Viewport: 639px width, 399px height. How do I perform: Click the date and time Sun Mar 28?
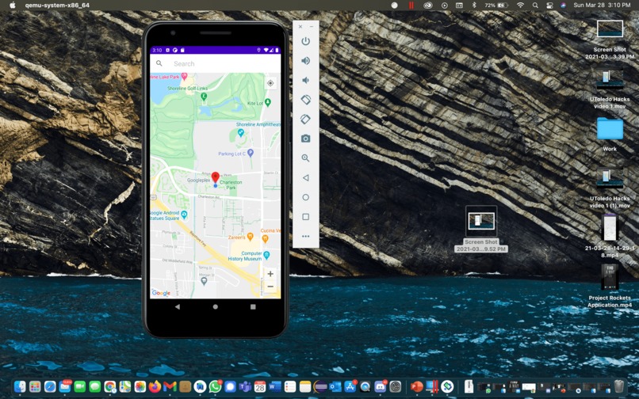(x=602, y=6)
